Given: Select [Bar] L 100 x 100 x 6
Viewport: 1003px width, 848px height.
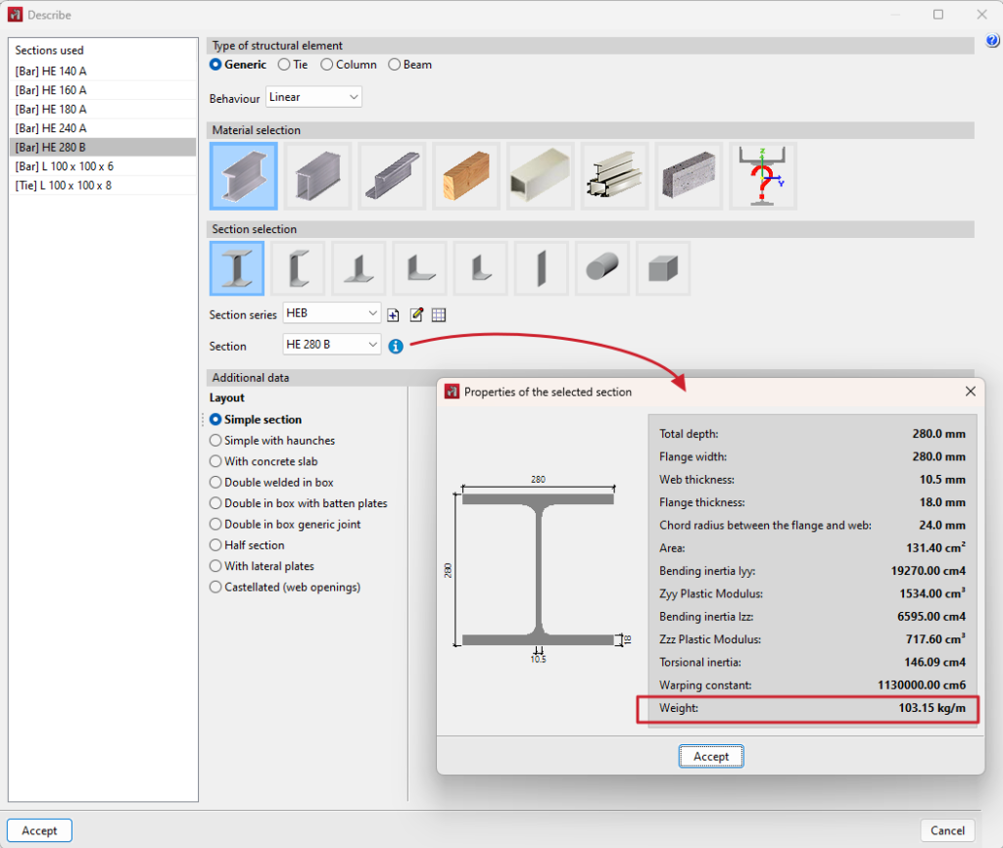Looking at the screenshot, I should [103, 166].
